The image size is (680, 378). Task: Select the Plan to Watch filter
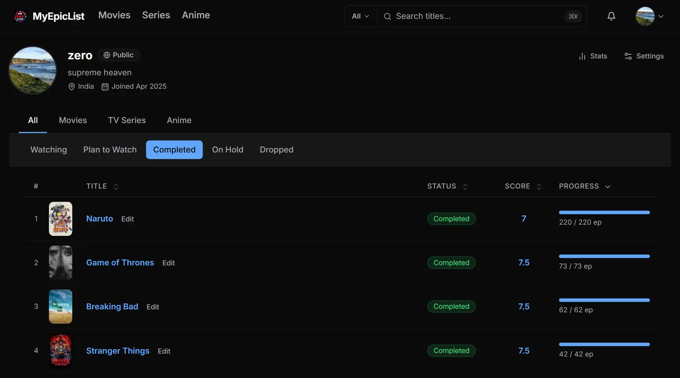[x=110, y=150]
